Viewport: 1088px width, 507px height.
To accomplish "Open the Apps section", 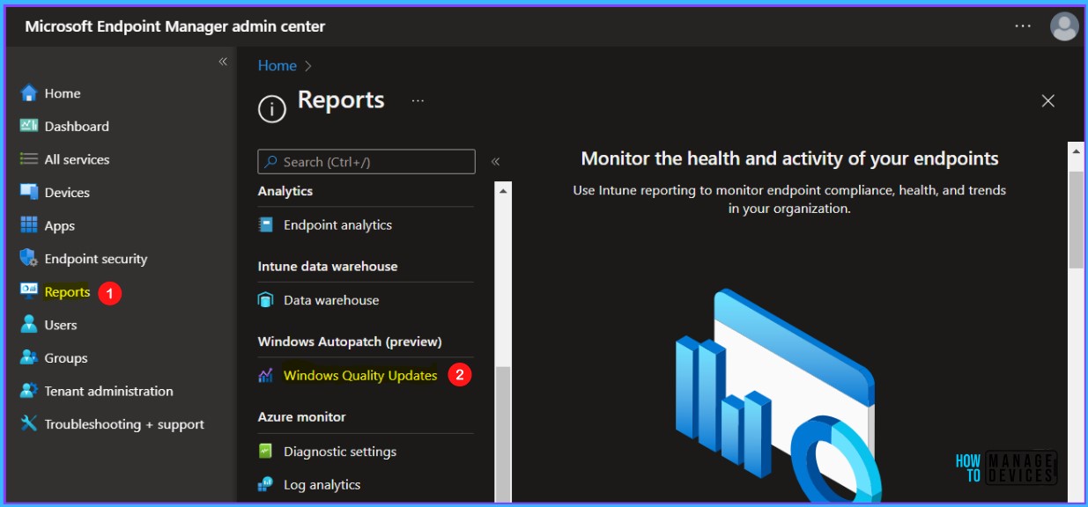I will tap(59, 225).
